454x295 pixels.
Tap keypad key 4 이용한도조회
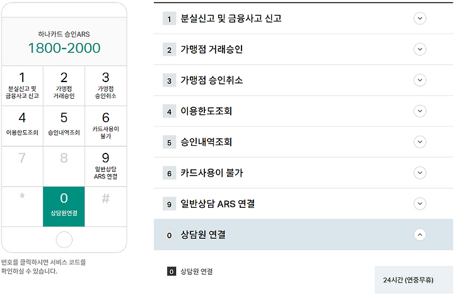coord(22,126)
